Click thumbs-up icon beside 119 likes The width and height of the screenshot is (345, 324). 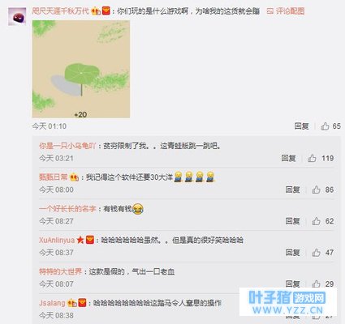pos(312,158)
